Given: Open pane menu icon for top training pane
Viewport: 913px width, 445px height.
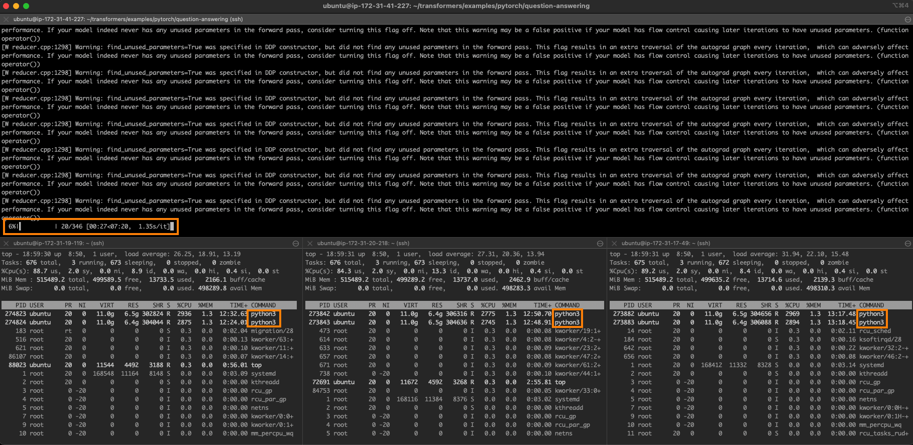Looking at the screenshot, I should [x=907, y=19].
